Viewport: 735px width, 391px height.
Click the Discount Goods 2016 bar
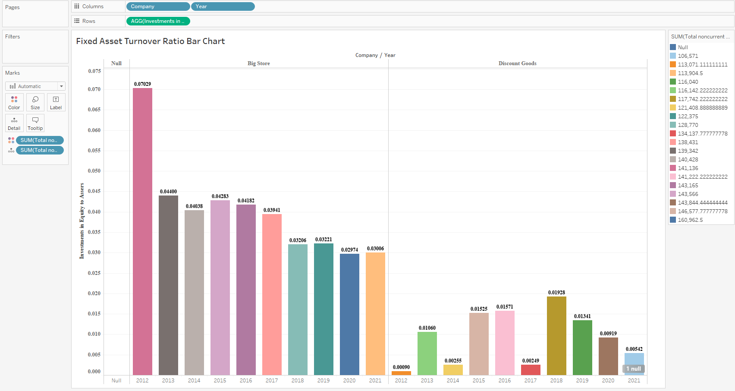click(505, 343)
